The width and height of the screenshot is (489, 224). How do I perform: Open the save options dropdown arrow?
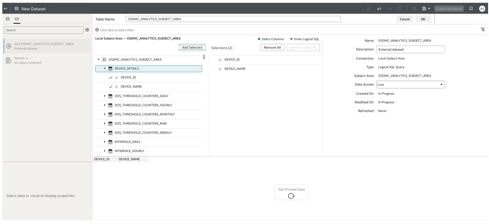429,9
